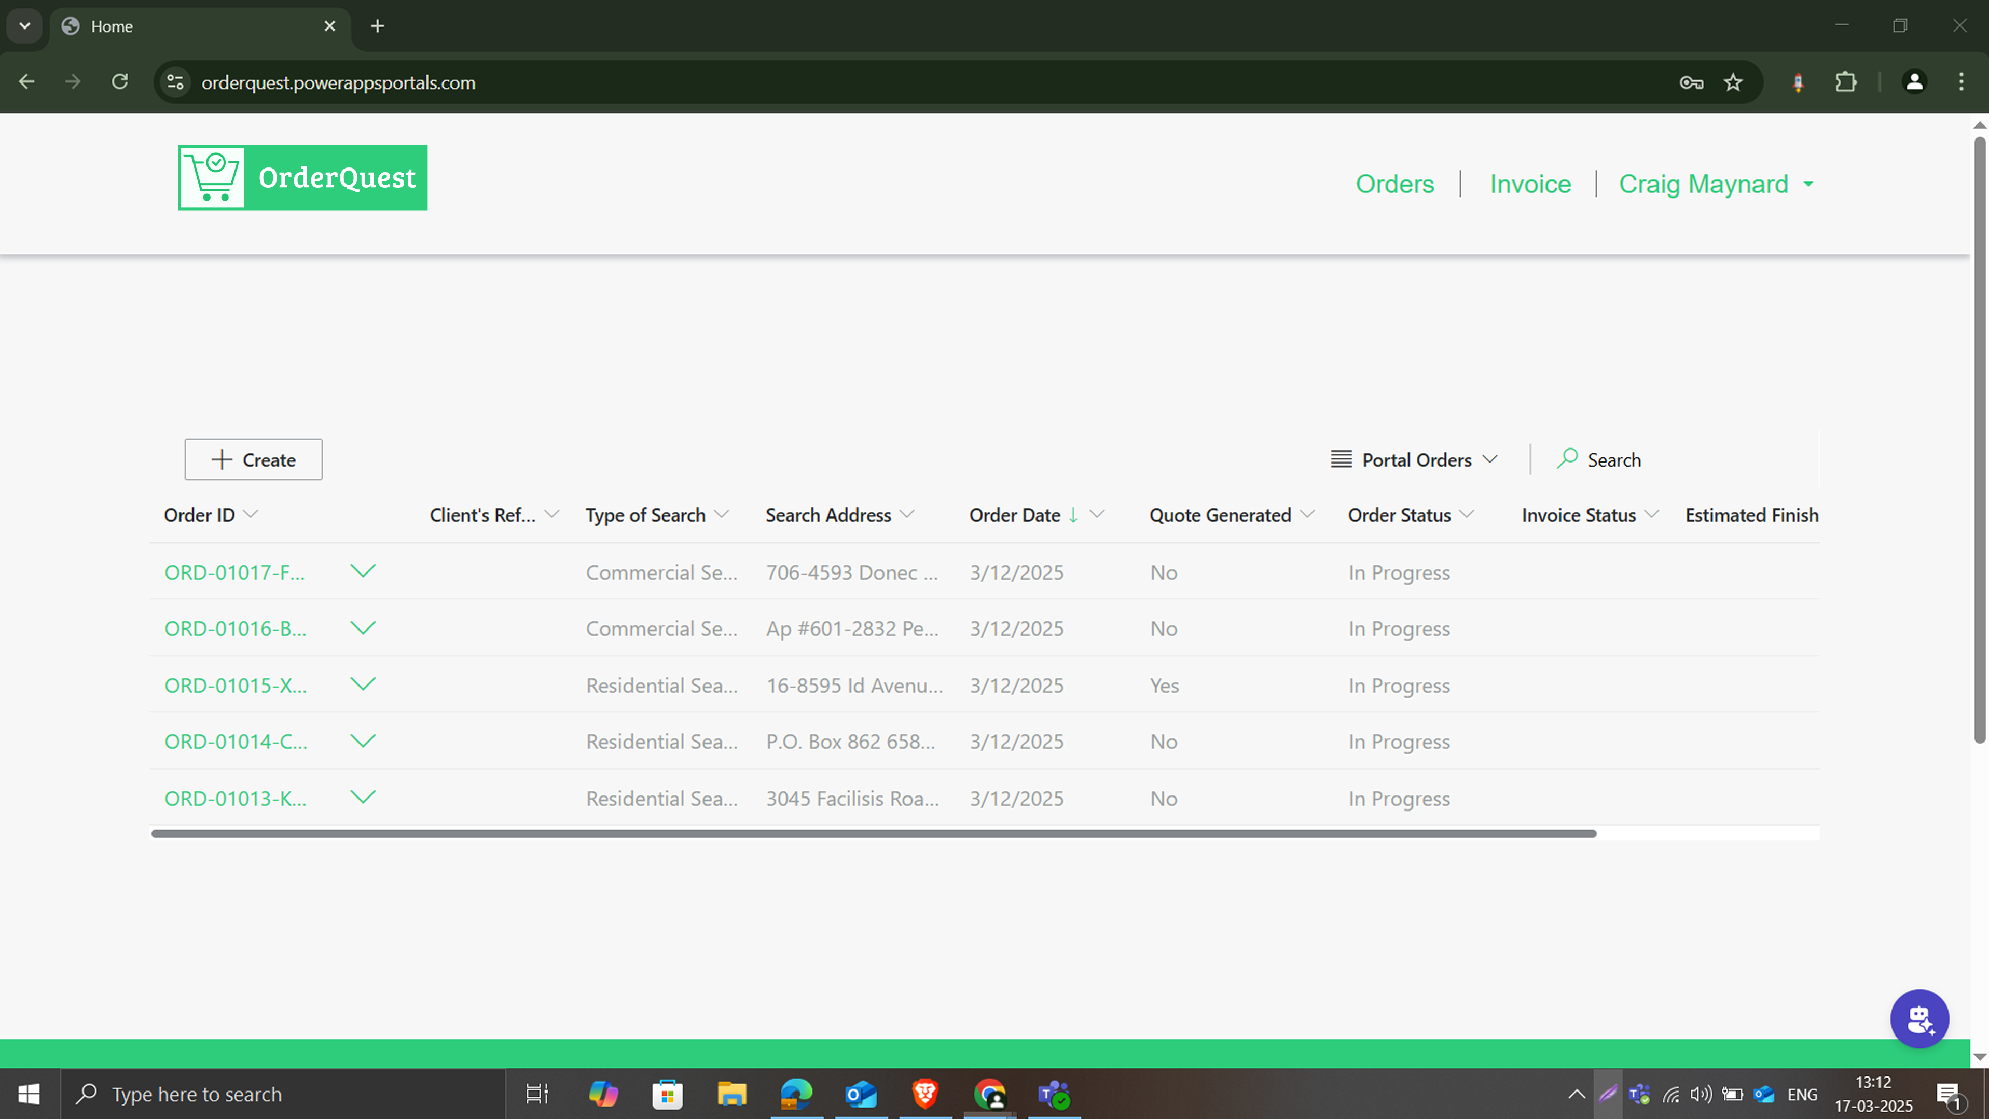Screen dimensions: 1989x1119
Task: Open the chatbot assistant bubble
Action: [1919, 1019]
